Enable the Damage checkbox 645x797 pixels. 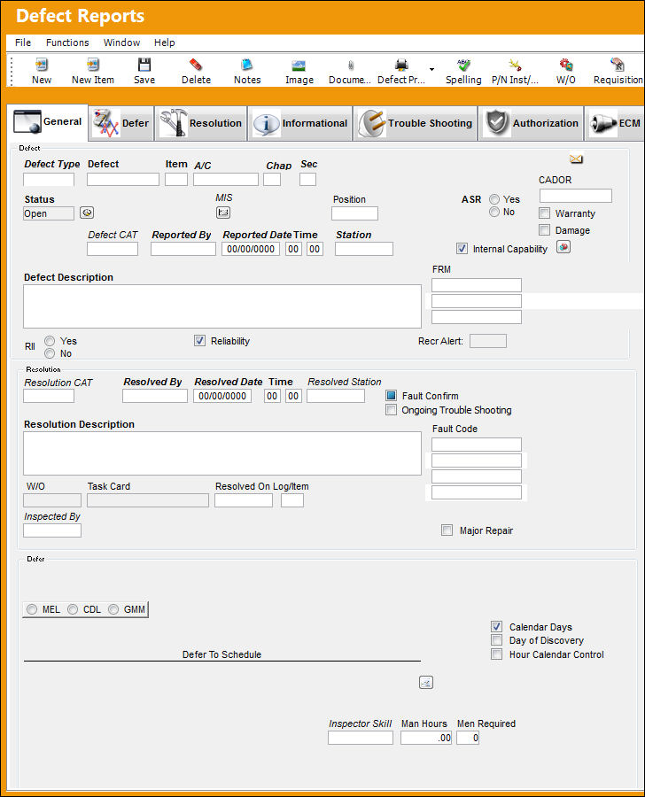click(544, 229)
